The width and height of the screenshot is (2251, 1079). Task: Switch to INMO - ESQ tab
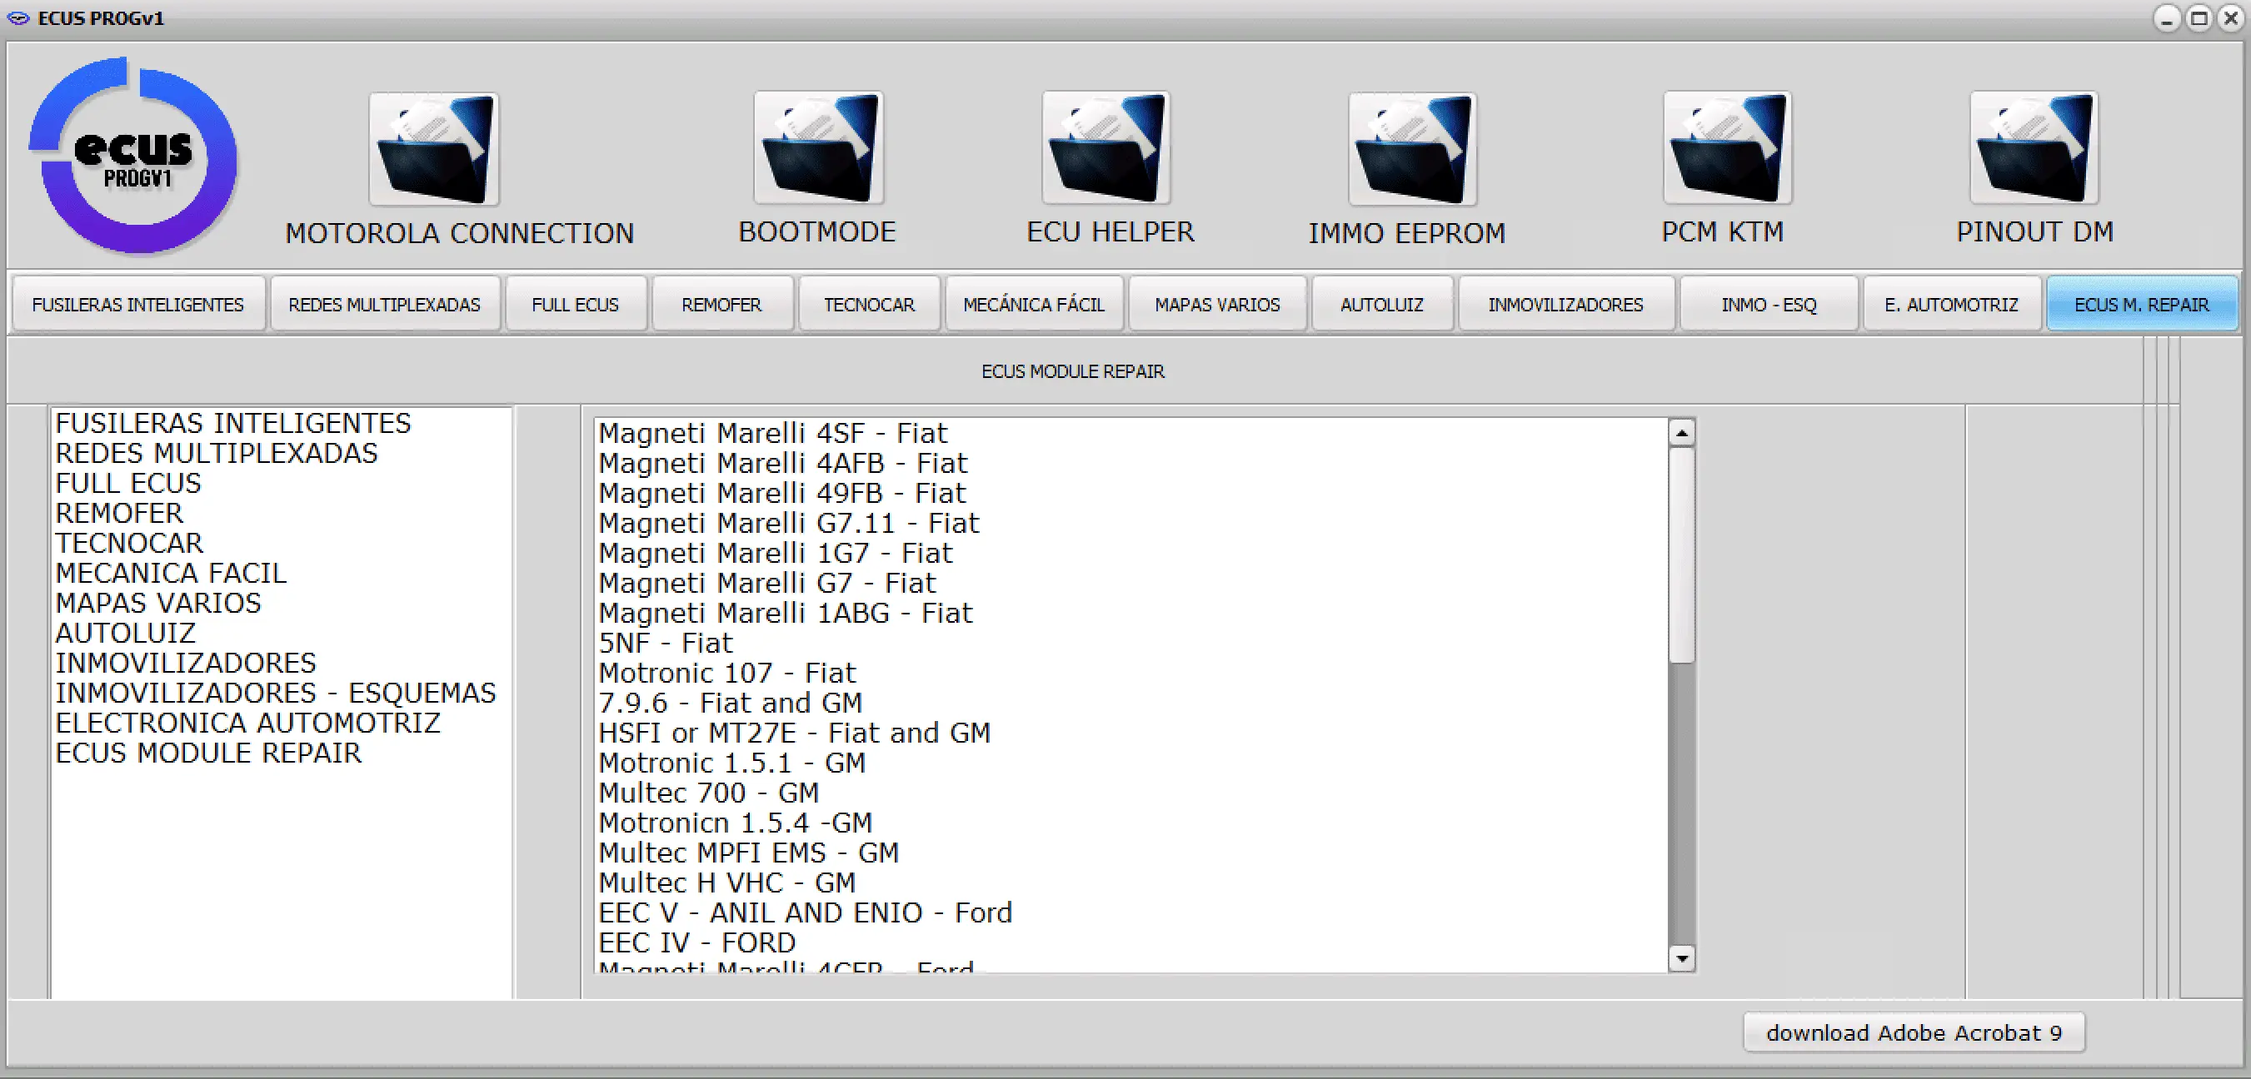click(1769, 305)
